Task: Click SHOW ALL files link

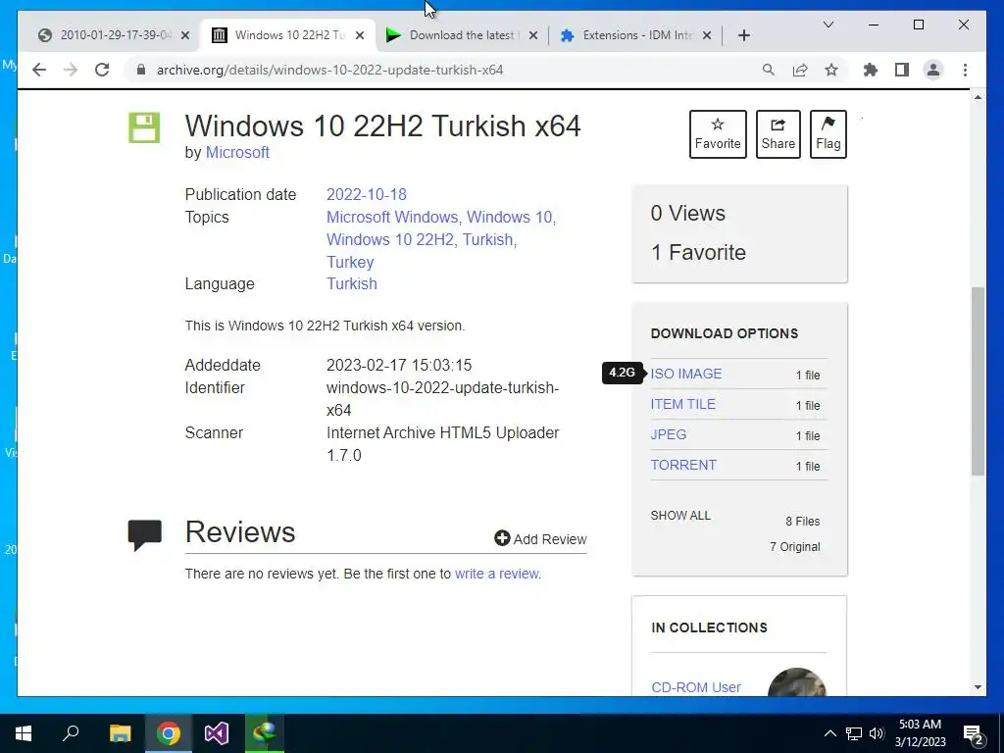Action: 680,516
